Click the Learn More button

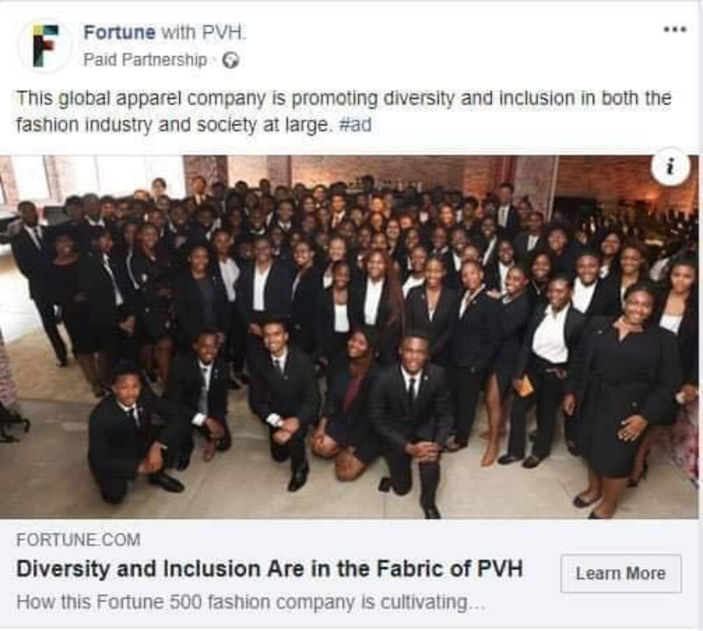621,573
